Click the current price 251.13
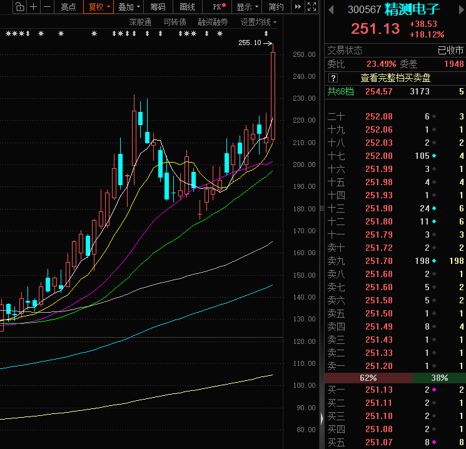Screen dimensions: 466x449 (x=375, y=29)
